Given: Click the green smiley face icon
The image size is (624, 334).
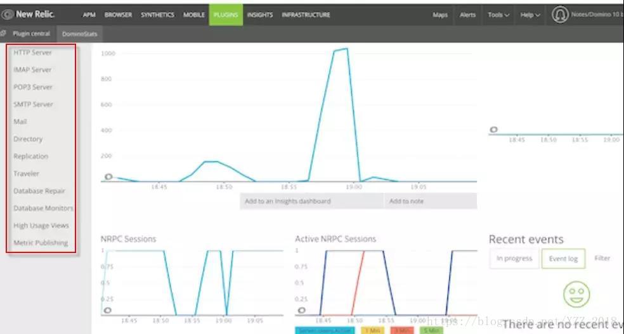Looking at the screenshot, I should [x=576, y=294].
